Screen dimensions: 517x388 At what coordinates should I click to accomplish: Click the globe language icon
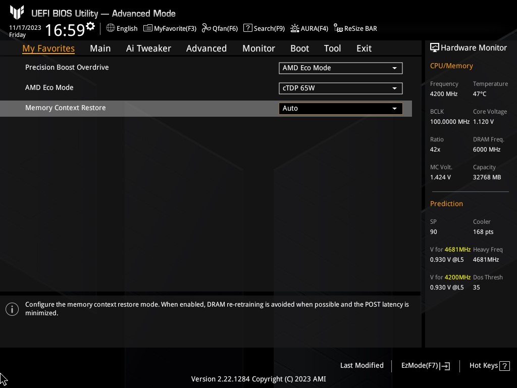(111, 28)
